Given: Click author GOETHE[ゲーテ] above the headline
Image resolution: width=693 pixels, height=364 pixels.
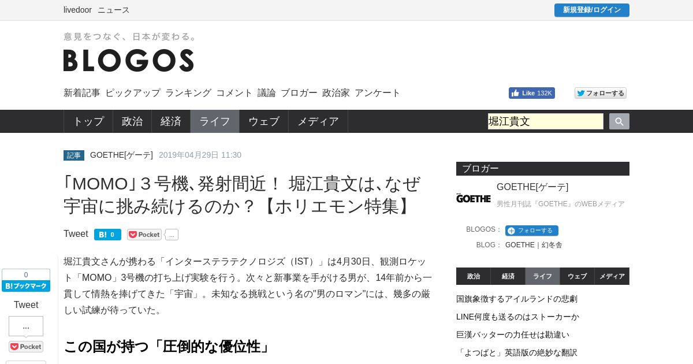Looking at the screenshot, I should [121, 155].
